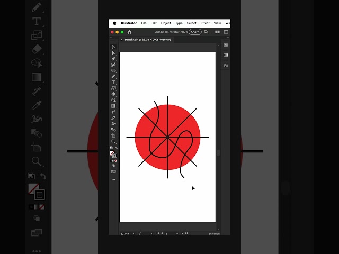Expand the right panel dock double-arrow

click(228, 38)
